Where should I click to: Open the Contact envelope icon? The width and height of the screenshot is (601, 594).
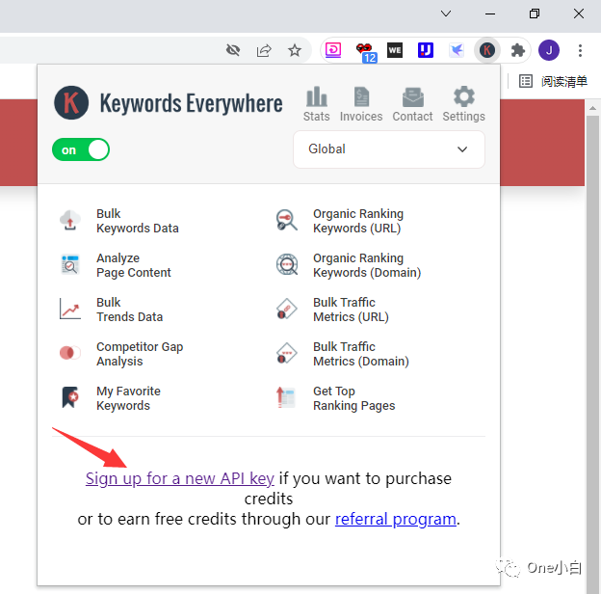[x=413, y=97]
